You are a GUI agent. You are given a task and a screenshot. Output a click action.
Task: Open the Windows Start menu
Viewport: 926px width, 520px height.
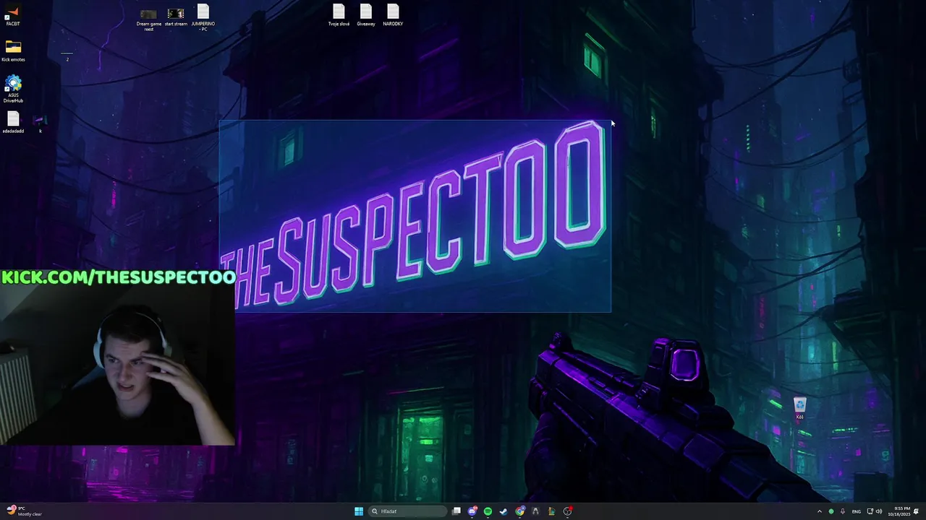coord(359,511)
